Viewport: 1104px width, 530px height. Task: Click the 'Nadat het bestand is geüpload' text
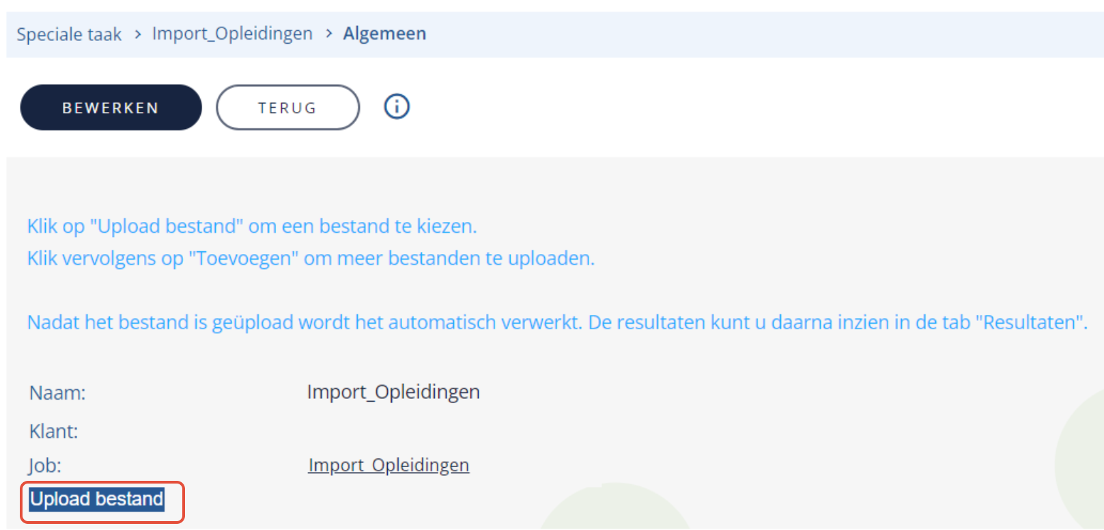[x=557, y=322]
